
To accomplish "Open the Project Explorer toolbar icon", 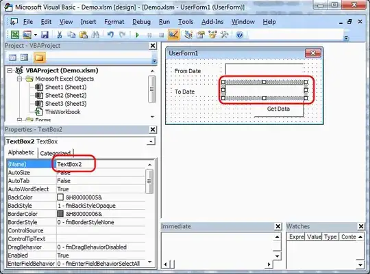I will [x=188, y=35].
